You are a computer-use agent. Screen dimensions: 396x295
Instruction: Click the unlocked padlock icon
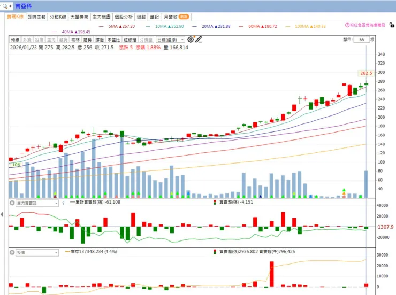pos(392,25)
